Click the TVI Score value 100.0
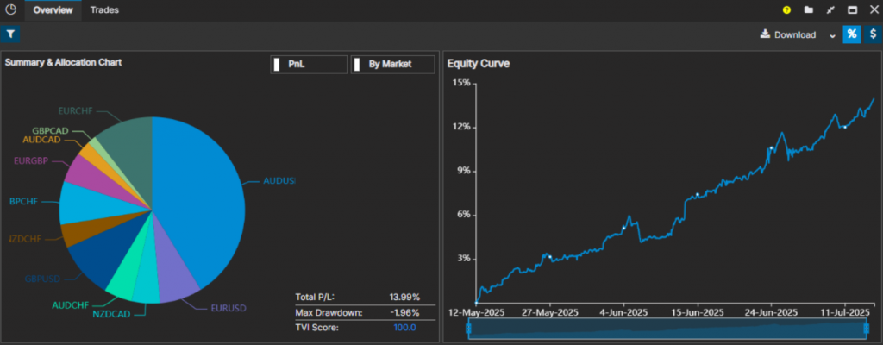This screenshot has height=345, width=883. 405,328
